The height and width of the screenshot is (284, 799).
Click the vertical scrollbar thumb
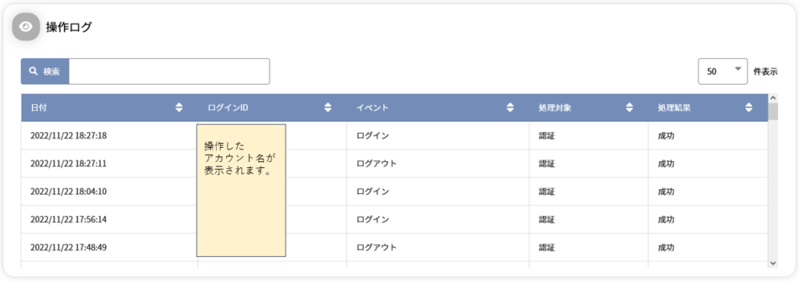tap(773, 112)
